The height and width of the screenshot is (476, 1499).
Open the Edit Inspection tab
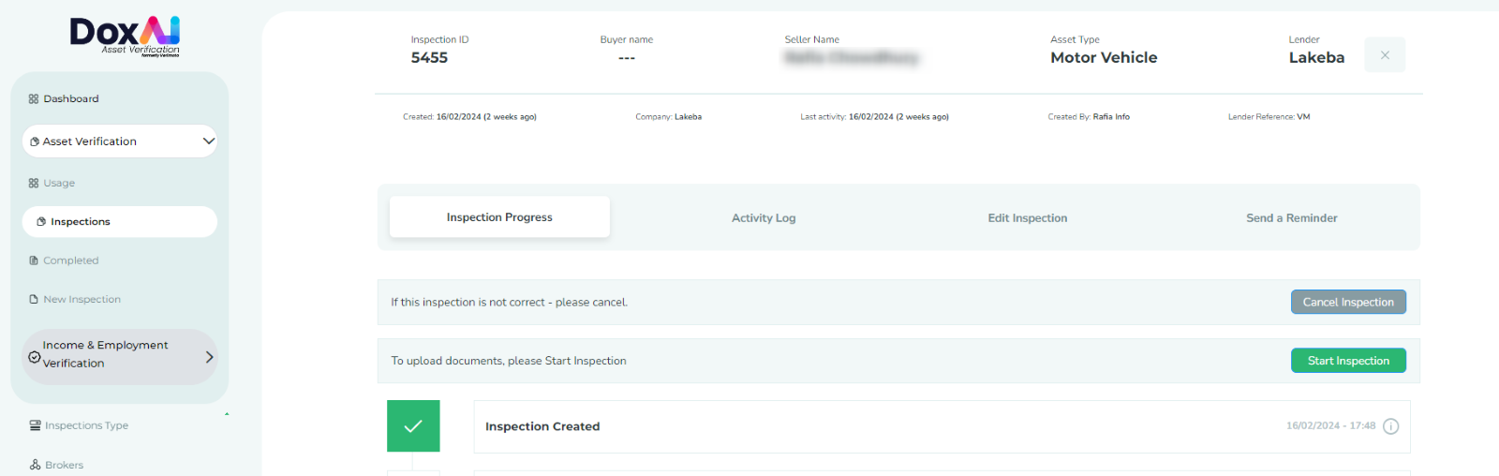[1027, 218]
